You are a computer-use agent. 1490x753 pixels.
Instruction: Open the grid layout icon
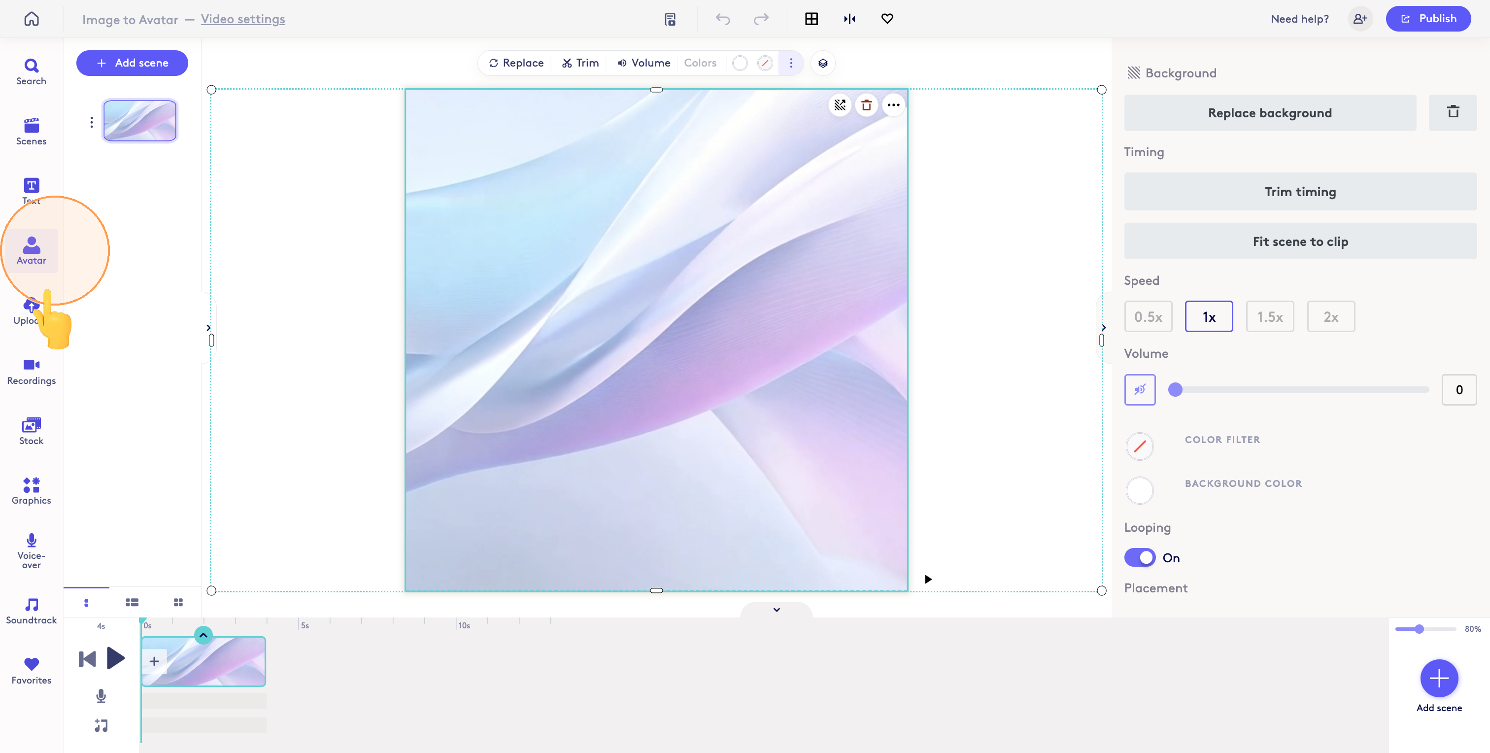(x=812, y=19)
